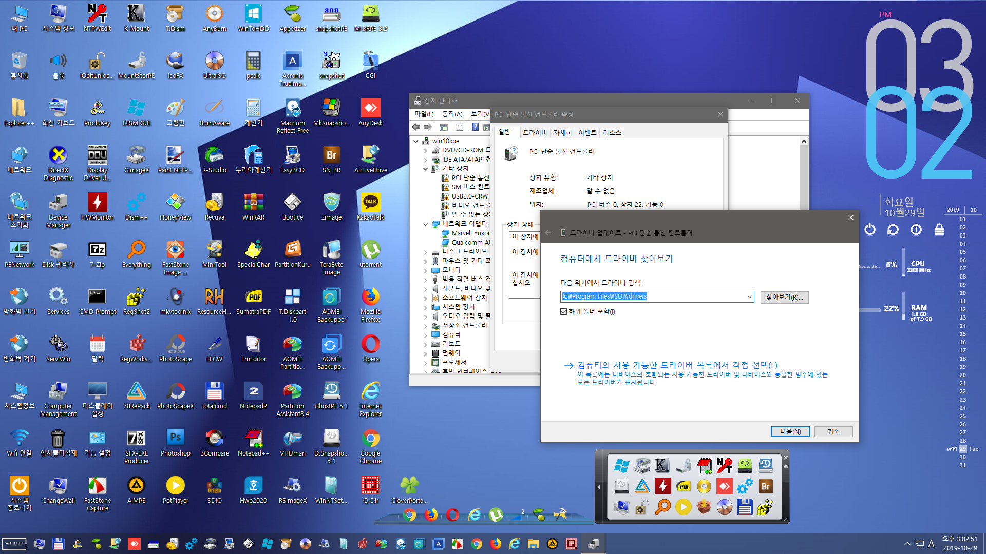
Task: Launch AnyBurn from the desktop
Action: [214, 18]
